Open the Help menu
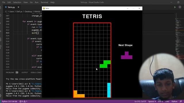This screenshot has height=103, width=184. (x=52, y=2)
